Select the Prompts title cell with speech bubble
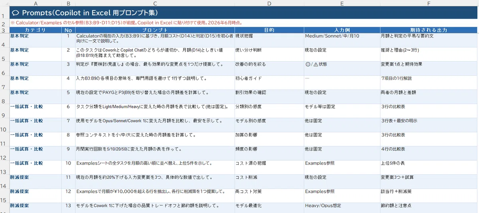Image resolution: width=479 pixels, height=213 pixels. 243,13
